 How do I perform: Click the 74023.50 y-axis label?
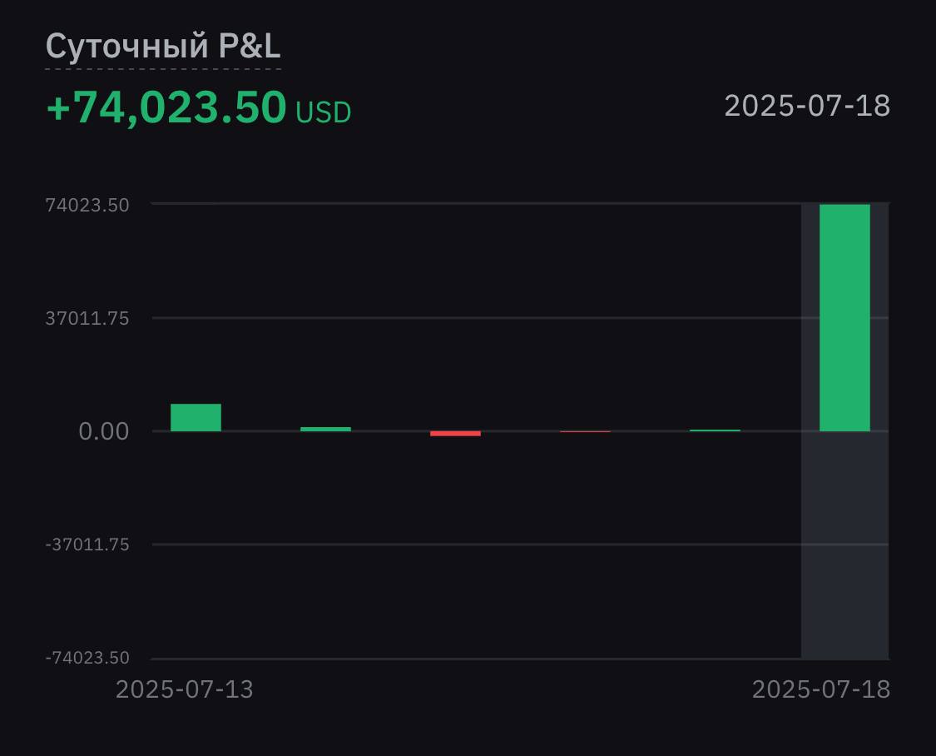(x=87, y=206)
